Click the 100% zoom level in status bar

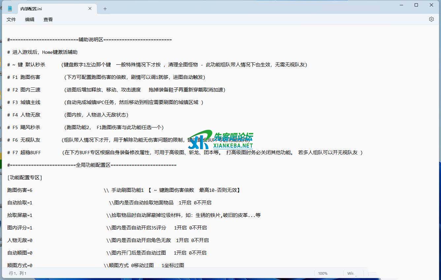point(323,273)
